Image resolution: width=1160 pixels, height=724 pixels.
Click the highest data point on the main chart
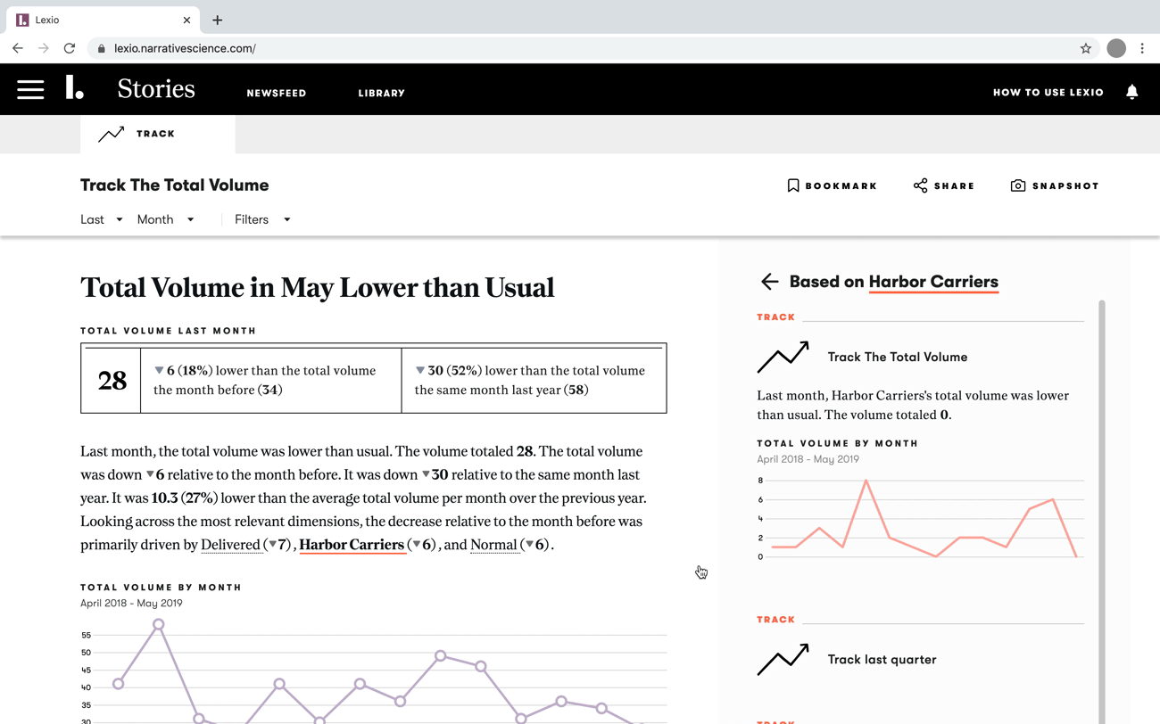(159, 625)
